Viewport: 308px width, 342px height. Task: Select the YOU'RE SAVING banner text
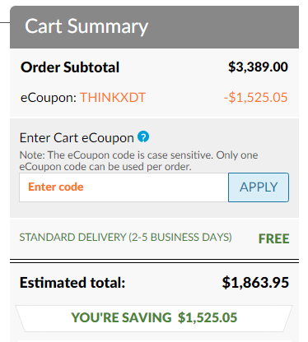coord(121,318)
